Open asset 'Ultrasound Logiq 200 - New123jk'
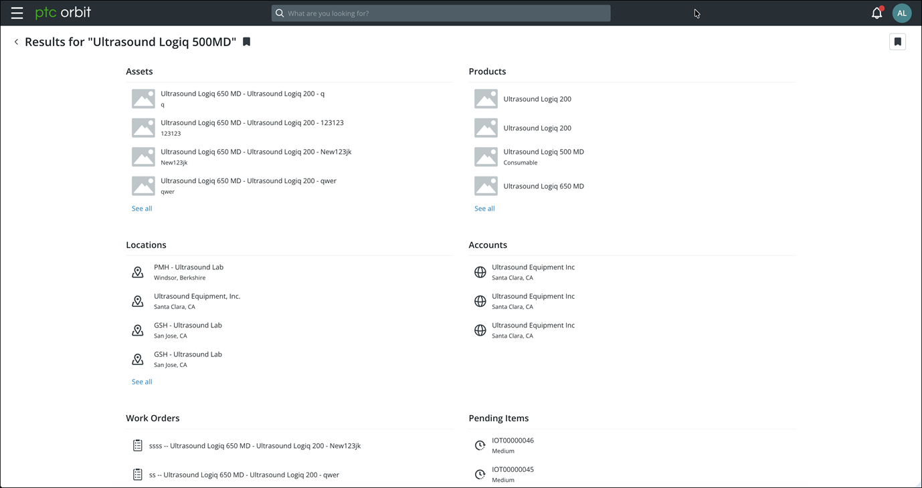The width and height of the screenshot is (922, 488). pyautogui.click(x=256, y=152)
